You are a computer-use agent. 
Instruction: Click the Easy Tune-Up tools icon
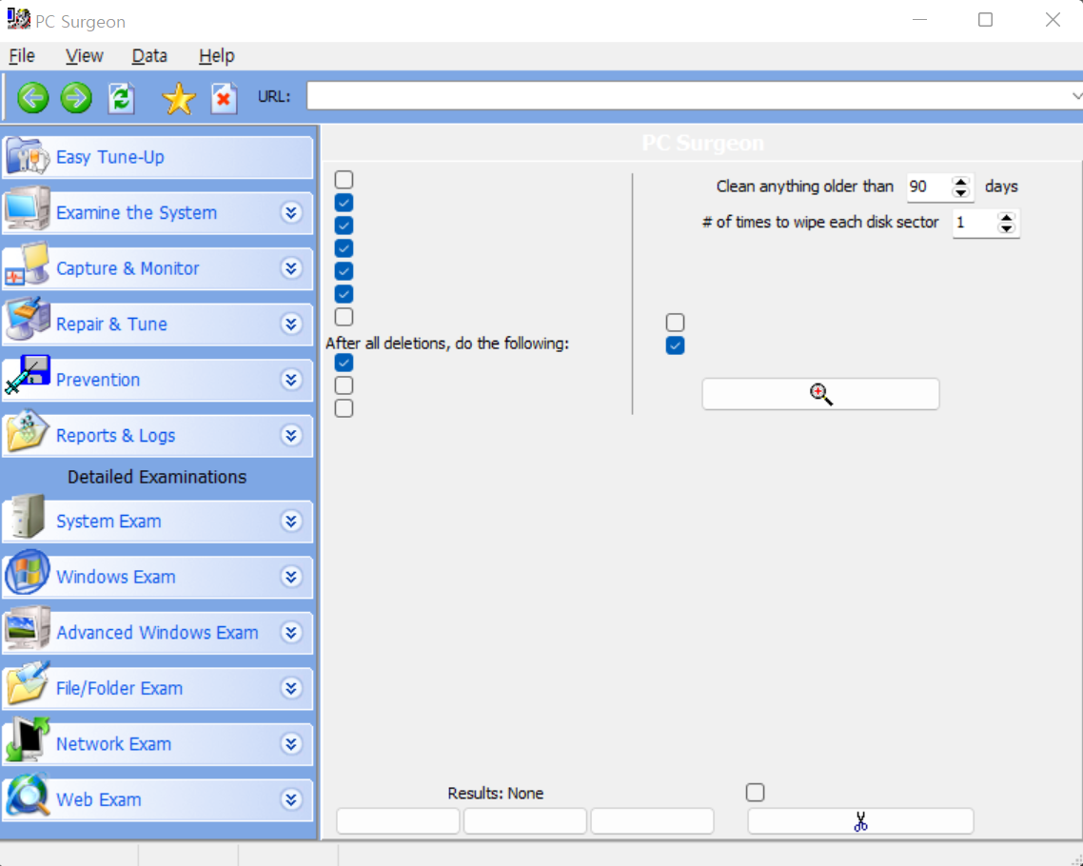coord(27,157)
